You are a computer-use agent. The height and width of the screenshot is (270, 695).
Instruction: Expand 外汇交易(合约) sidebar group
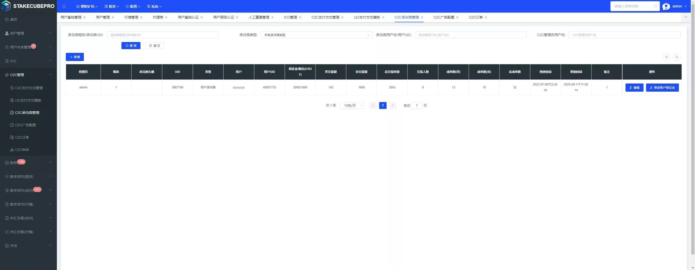pyautogui.click(x=28, y=218)
